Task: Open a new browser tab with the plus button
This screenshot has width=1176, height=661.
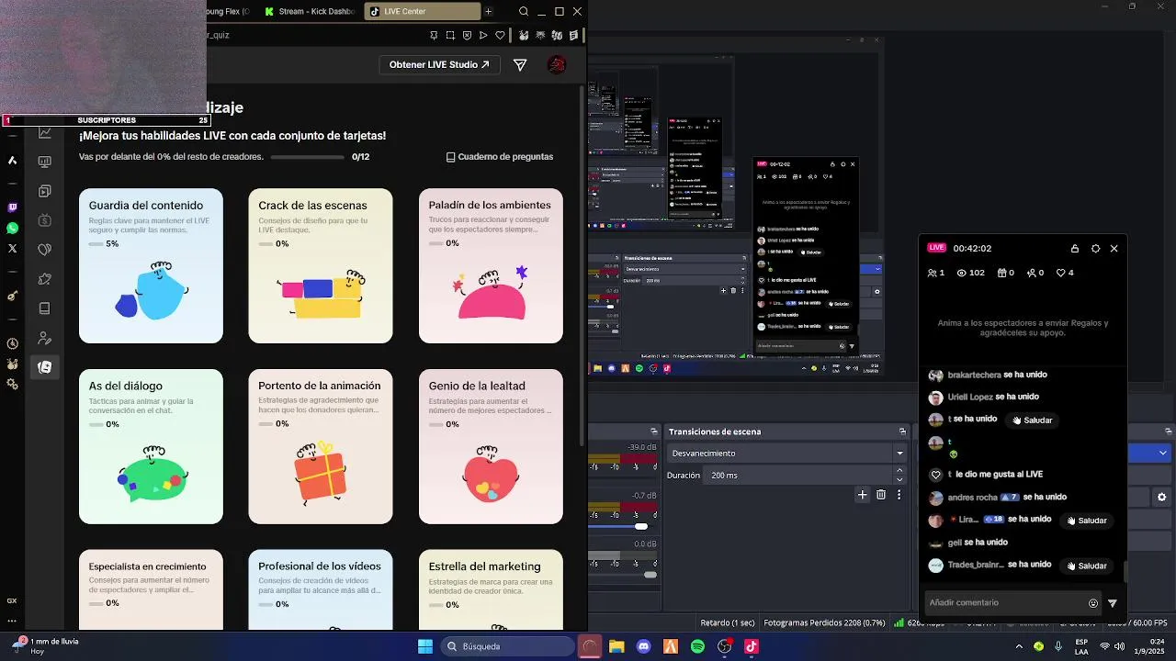Action: click(x=489, y=11)
